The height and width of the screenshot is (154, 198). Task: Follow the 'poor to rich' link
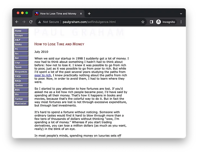click(x=43, y=75)
